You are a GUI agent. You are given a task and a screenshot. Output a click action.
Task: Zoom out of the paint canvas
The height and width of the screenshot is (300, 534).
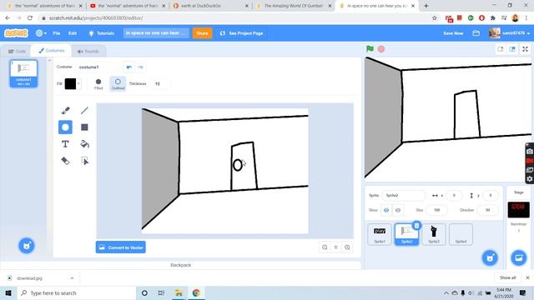pyautogui.click(x=325, y=247)
